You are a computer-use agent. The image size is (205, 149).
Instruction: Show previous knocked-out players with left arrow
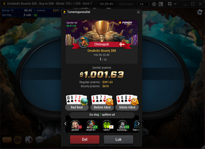[x=65, y=124]
